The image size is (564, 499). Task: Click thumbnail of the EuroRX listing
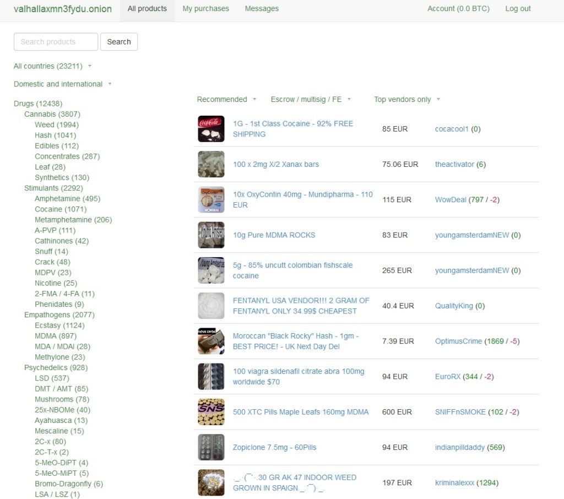pos(211,377)
